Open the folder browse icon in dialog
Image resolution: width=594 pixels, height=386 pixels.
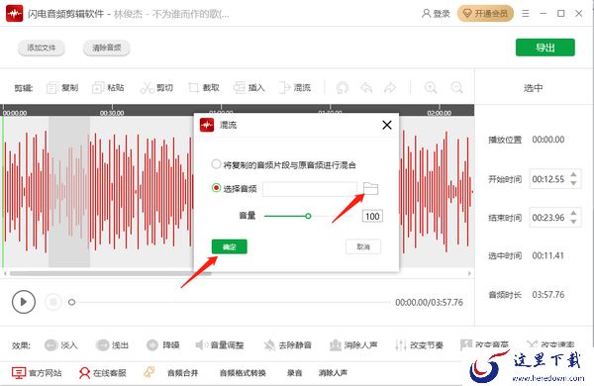(x=370, y=188)
